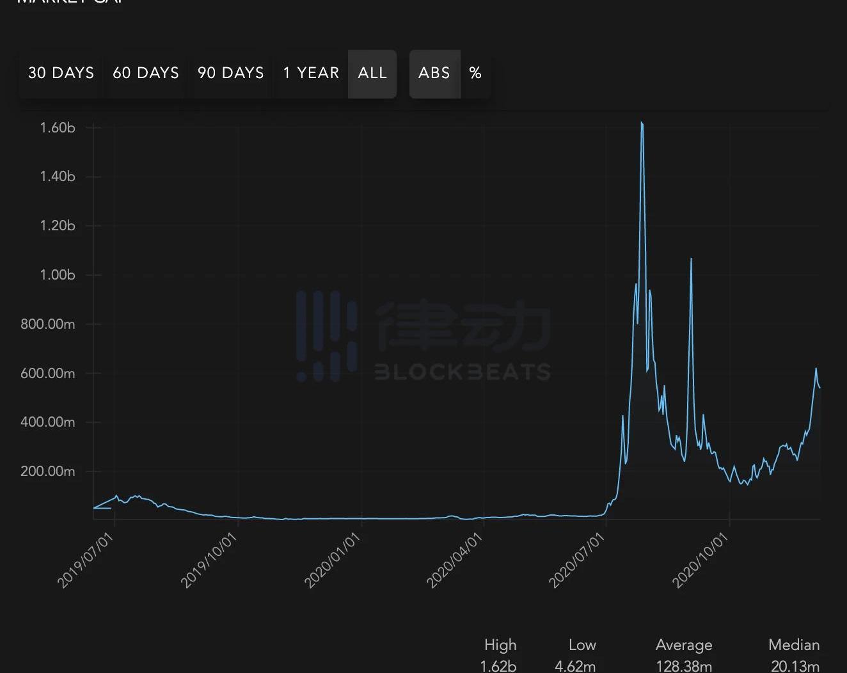Select the ALL time range
Screen dimensions: 847x673
pyautogui.click(x=372, y=74)
